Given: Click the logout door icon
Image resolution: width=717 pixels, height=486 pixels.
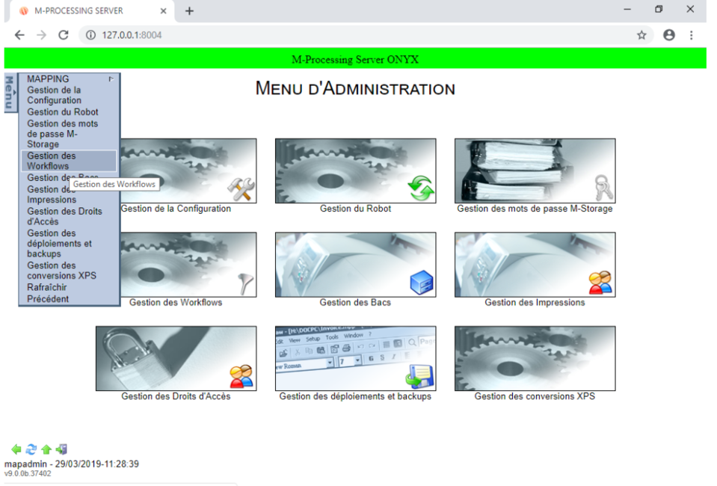Looking at the screenshot, I should click(61, 449).
